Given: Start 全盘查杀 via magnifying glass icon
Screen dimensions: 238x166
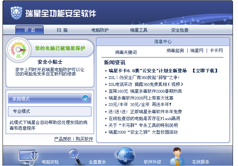Looking at the screenshot, I should (75, 157).
